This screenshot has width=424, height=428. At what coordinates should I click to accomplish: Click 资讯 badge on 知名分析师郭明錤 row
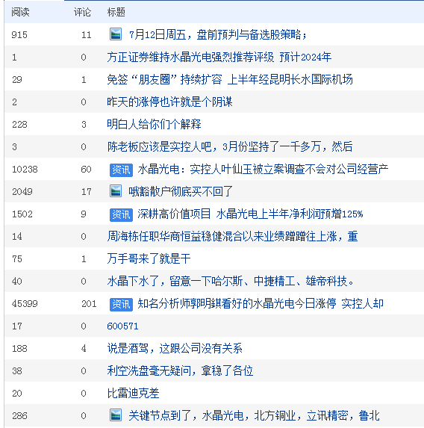pos(121,304)
